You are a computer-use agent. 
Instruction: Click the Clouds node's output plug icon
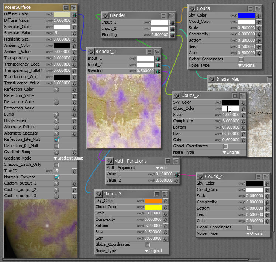[x=192, y=8]
